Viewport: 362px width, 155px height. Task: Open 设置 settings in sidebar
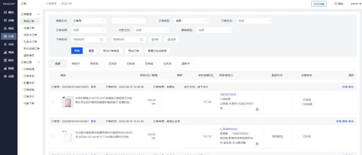pyautogui.click(x=8, y=76)
